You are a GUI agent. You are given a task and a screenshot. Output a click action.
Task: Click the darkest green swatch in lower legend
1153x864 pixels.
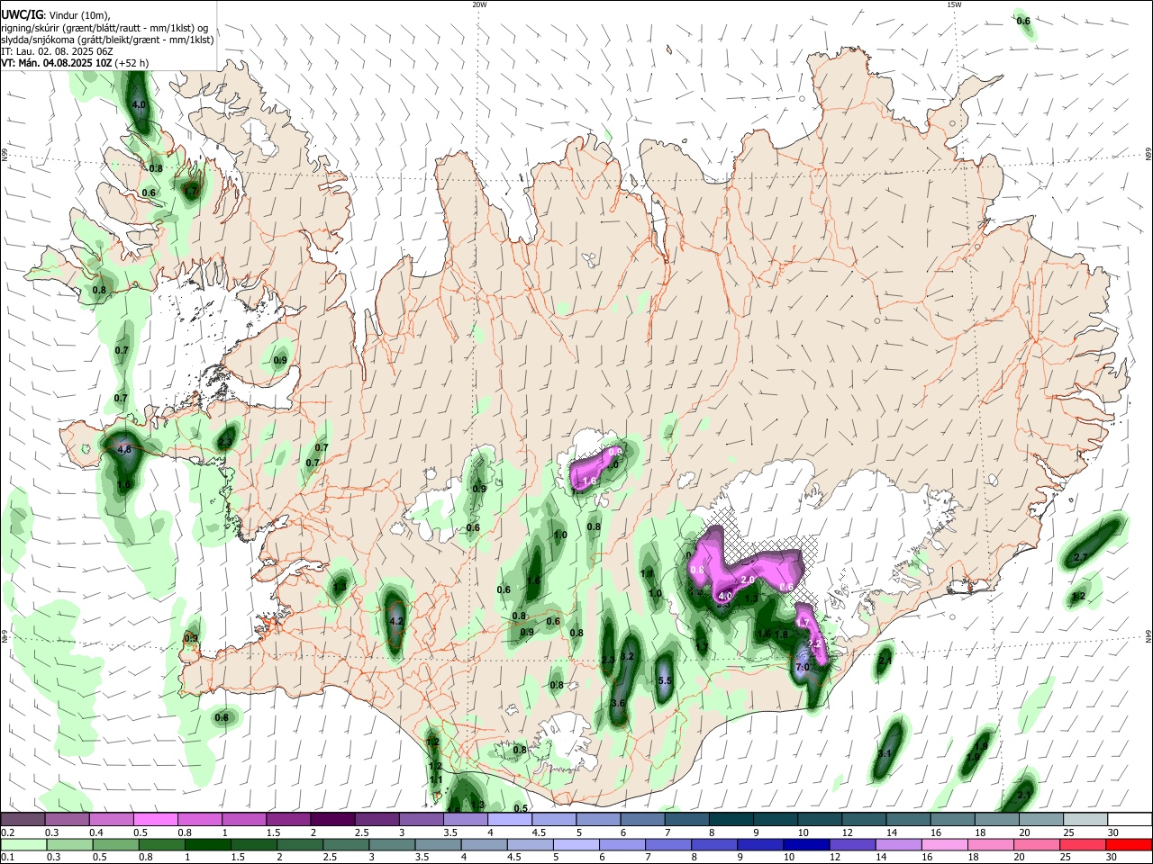coord(207,844)
